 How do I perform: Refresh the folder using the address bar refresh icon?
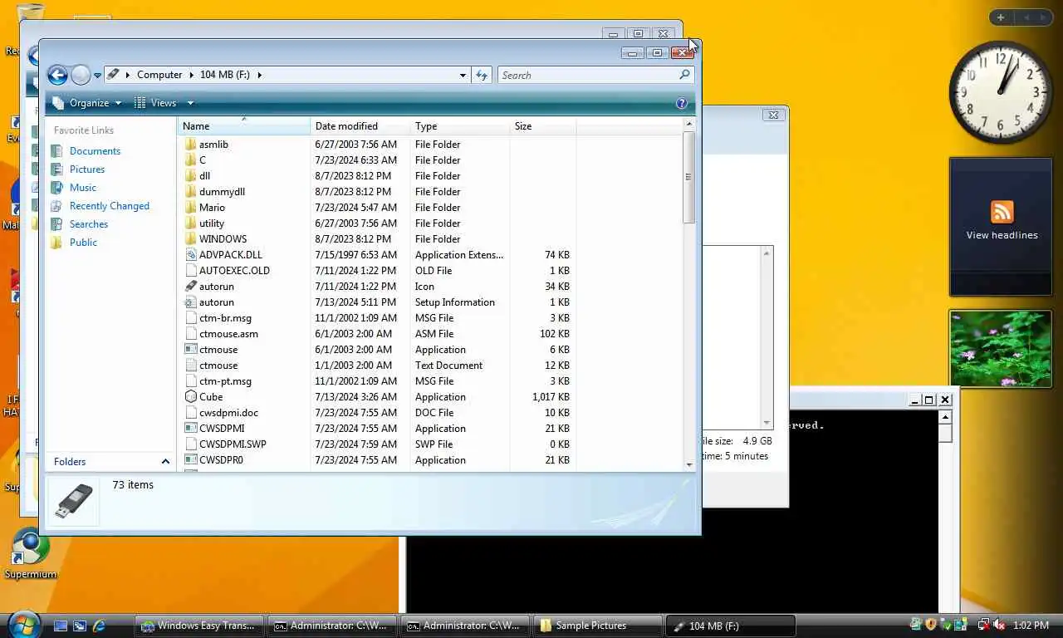pyautogui.click(x=482, y=75)
